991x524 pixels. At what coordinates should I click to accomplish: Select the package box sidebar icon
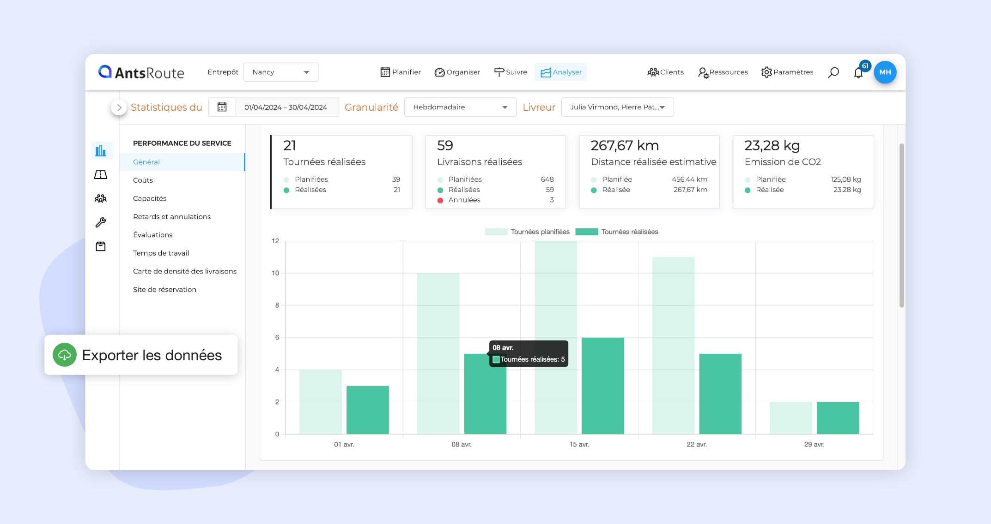tap(101, 246)
